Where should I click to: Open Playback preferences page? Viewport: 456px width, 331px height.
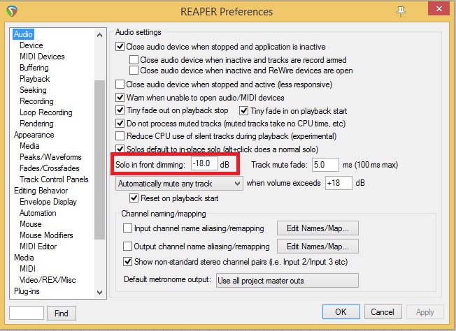(x=34, y=79)
